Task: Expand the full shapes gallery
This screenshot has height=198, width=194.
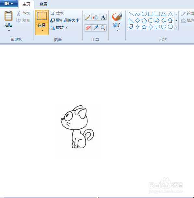Action: (x=176, y=27)
